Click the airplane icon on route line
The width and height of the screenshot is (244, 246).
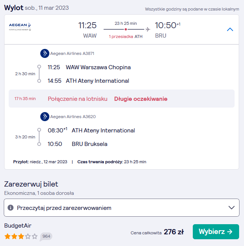click(x=148, y=29)
